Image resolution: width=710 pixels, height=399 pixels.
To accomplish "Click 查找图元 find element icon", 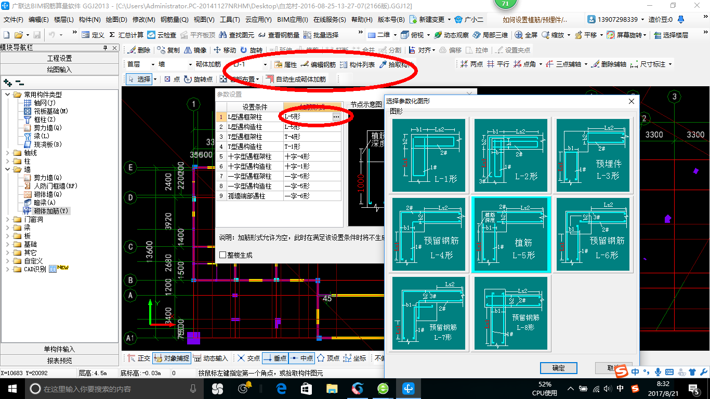I will click(x=236, y=35).
